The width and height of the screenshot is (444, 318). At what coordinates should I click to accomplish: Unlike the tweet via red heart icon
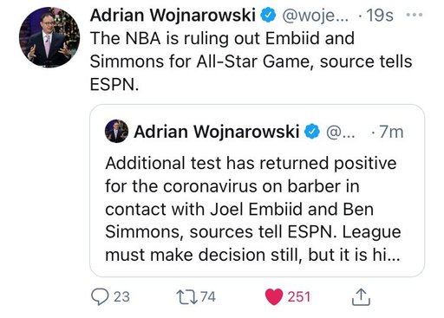tap(274, 297)
